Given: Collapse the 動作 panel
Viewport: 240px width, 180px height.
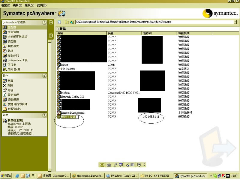Looking at the screenshot, I should 44,76.
